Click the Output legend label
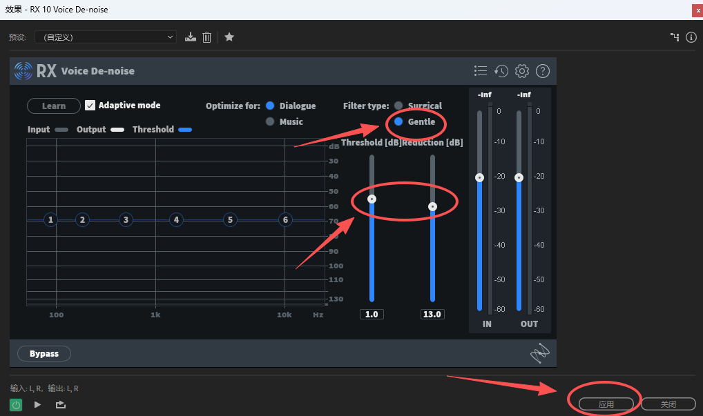 [91, 130]
